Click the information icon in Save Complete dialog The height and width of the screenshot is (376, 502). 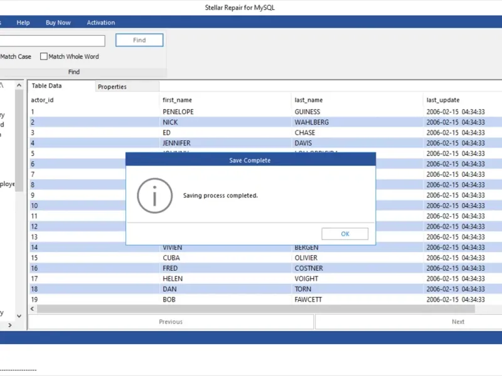coord(154,196)
